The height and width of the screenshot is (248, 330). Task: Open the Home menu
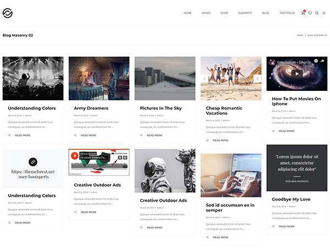click(188, 13)
